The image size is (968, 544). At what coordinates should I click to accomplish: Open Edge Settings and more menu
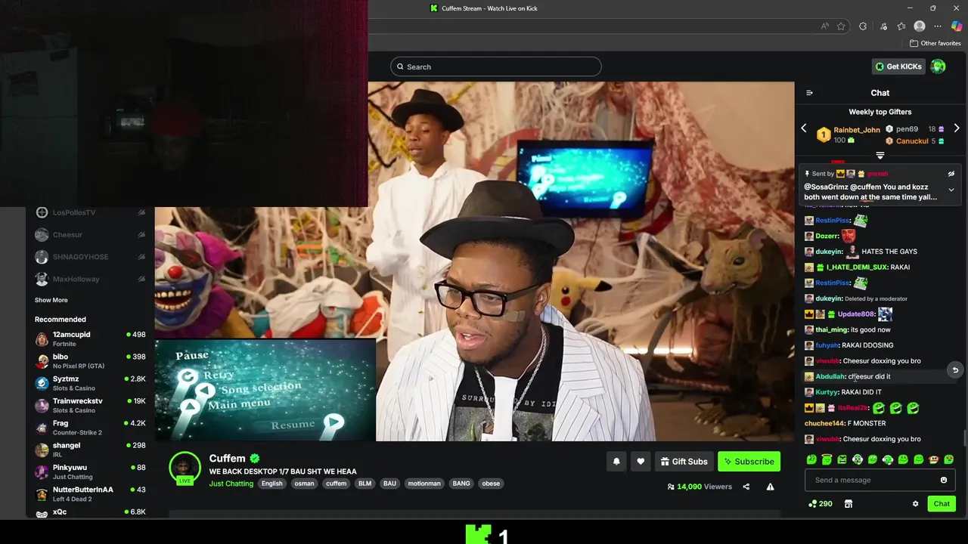pos(938,26)
